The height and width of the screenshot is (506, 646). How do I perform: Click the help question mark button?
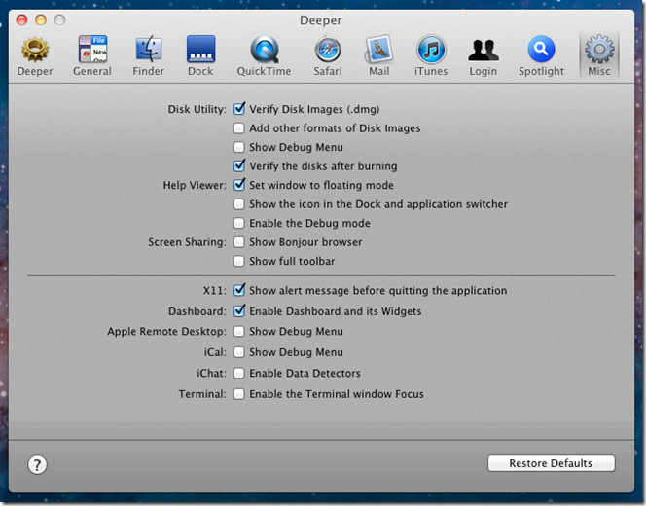coord(37,464)
